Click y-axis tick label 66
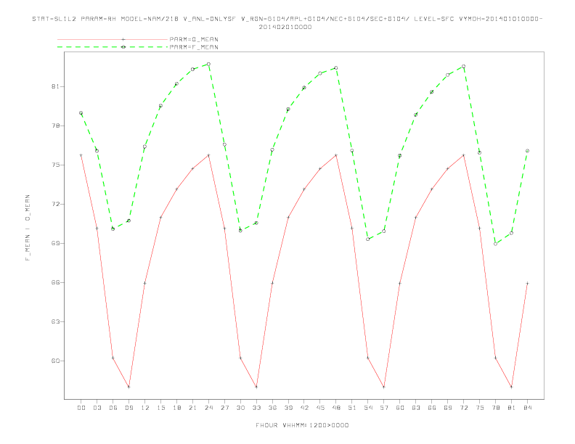This screenshot has width=575, height=444. click(x=55, y=282)
